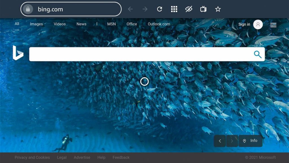
Task: Open the apps grid icon
Action: click(174, 9)
